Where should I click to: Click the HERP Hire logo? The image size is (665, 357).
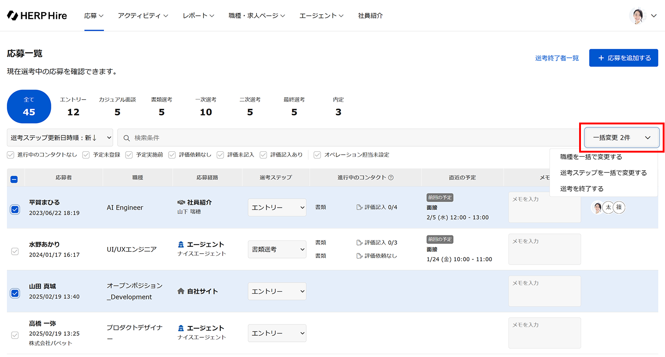click(37, 15)
